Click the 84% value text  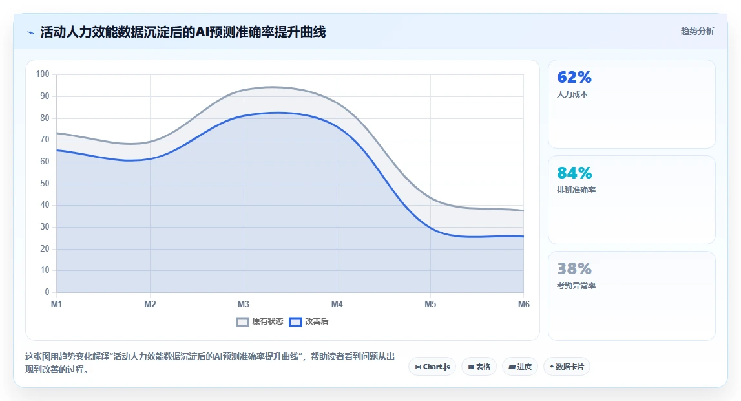click(574, 173)
